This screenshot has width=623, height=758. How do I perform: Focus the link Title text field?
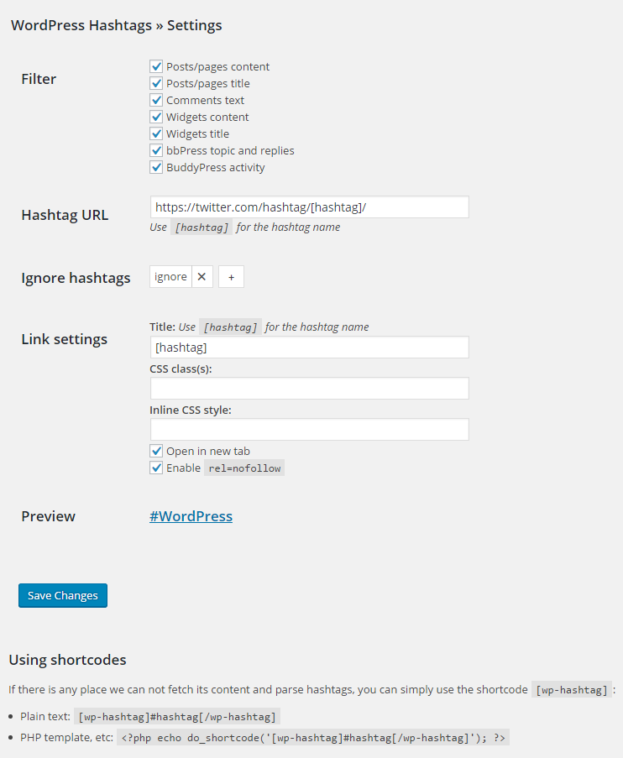click(310, 347)
